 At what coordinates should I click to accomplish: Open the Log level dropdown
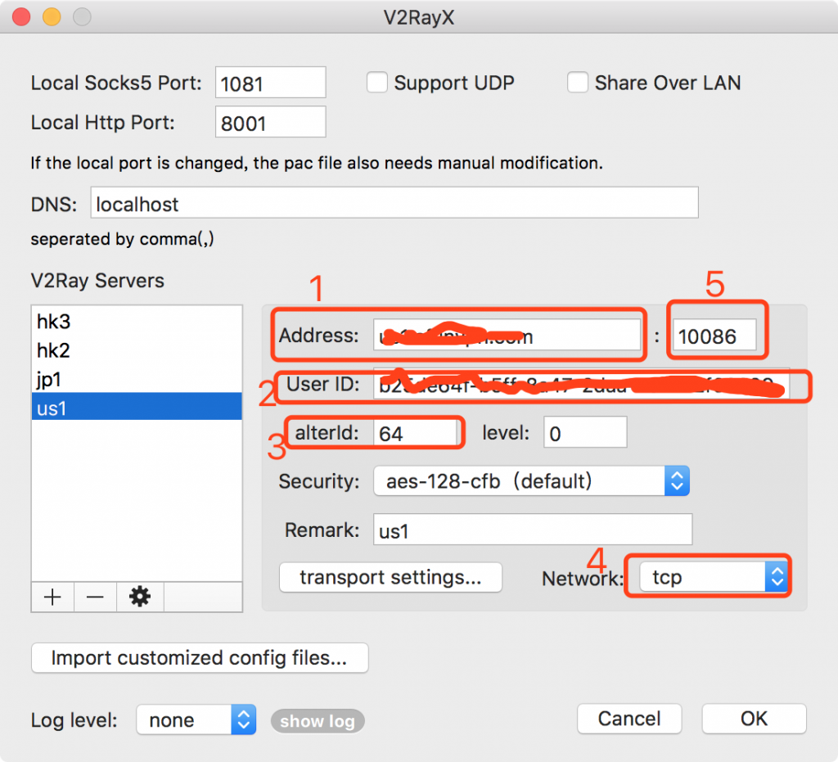(x=196, y=719)
